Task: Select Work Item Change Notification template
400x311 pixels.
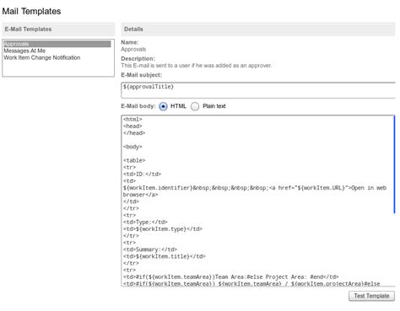Action: coord(42,57)
